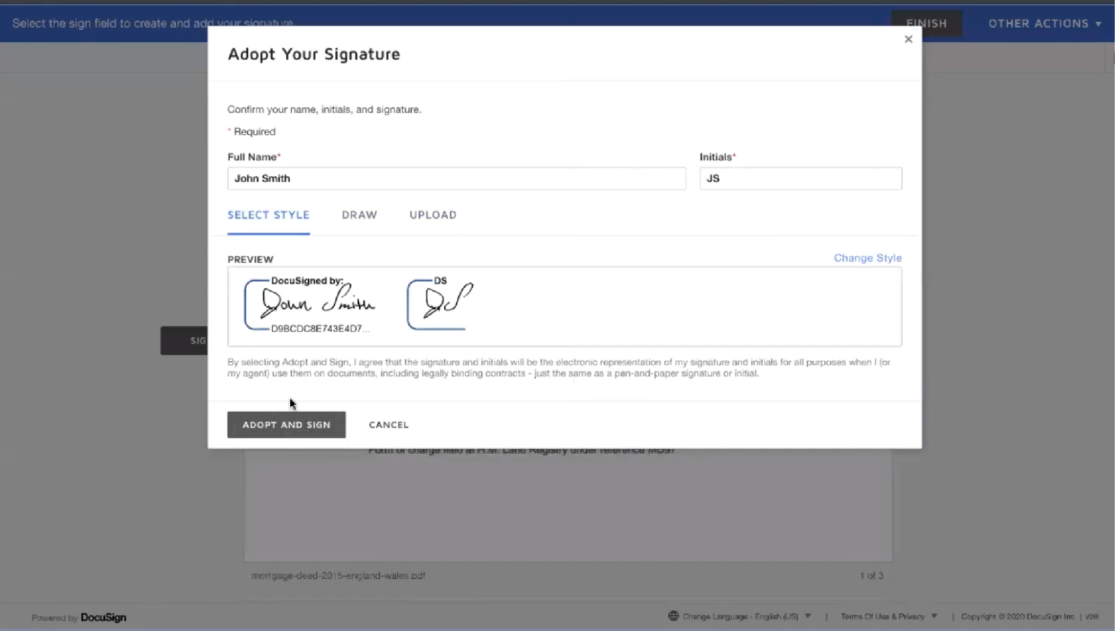Click the DocuSign logo
This screenshot has height=631, width=1115.
(103, 617)
